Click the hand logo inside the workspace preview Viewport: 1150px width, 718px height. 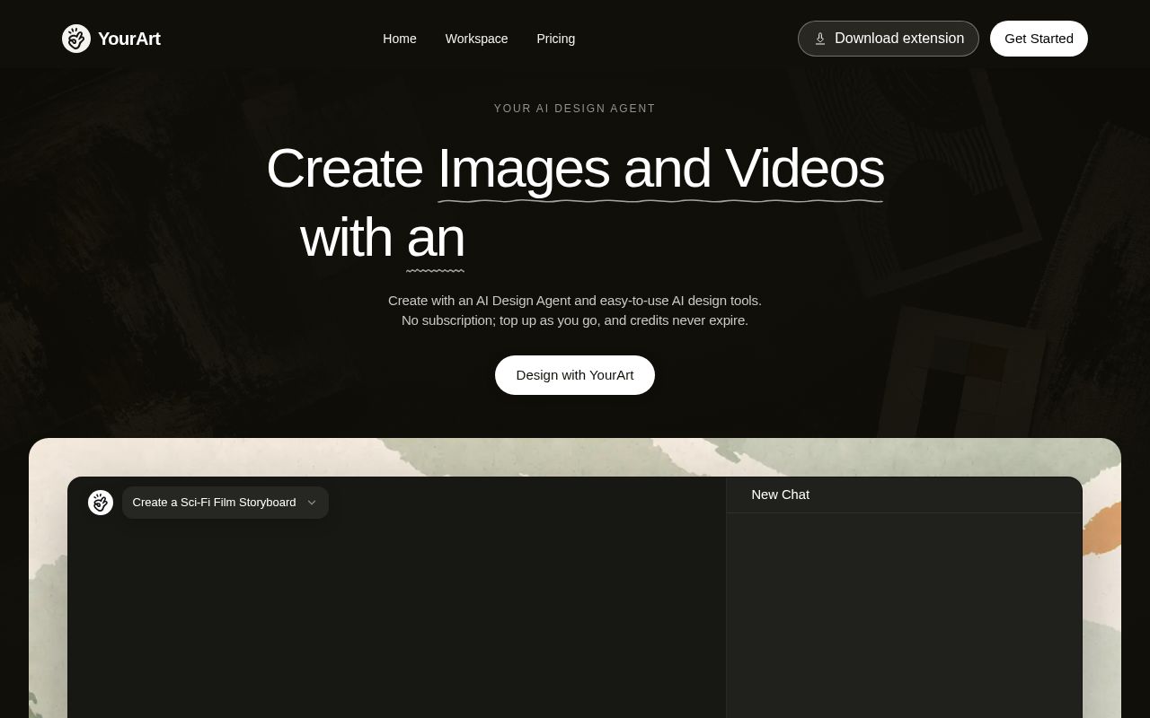coord(101,503)
